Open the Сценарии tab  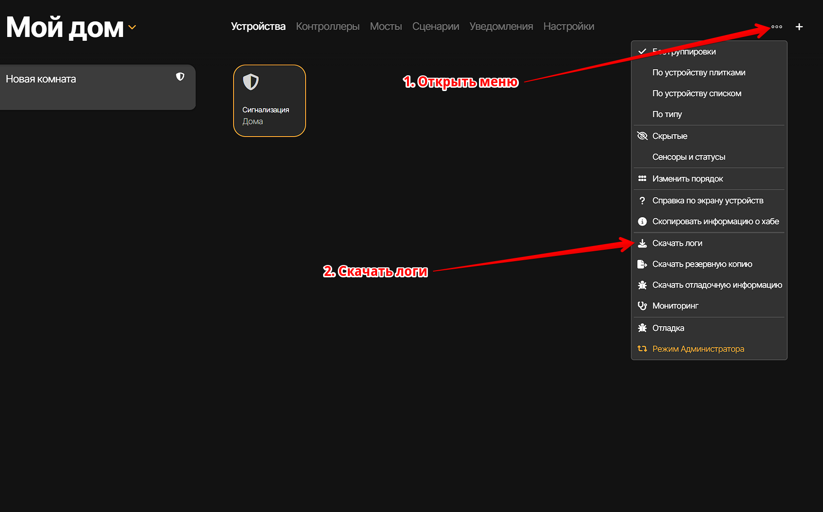click(435, 27)
